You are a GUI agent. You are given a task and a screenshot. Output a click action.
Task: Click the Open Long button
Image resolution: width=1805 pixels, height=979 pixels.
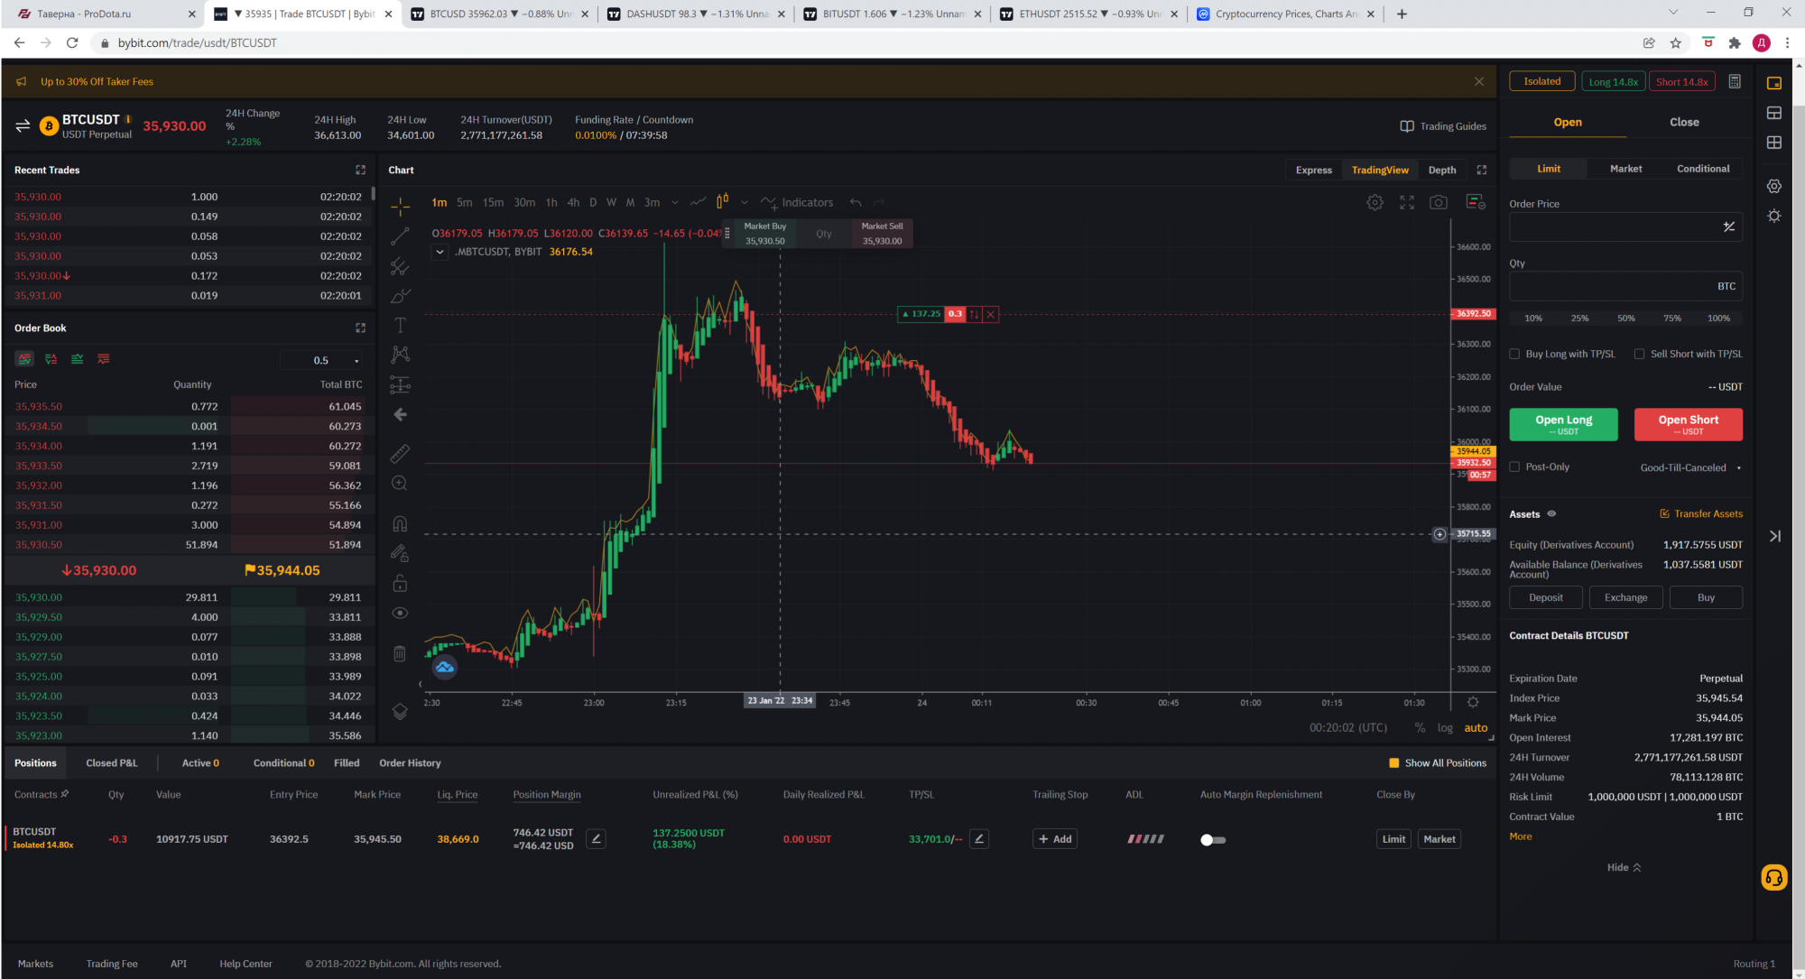coord(1563,424)
